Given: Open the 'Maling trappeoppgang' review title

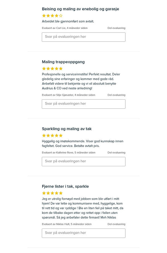Looking at the screenshot, I should pos(63,62).
